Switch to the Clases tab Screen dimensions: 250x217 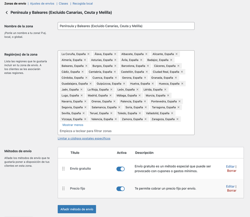tap(63, 3)
